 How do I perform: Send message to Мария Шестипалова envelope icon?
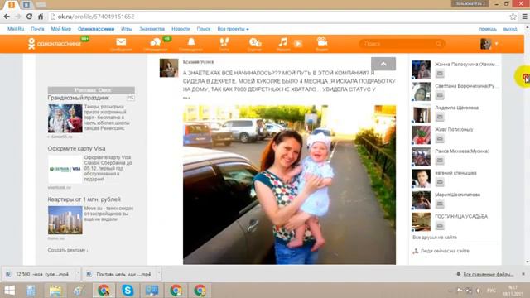(x=440, y=204)
